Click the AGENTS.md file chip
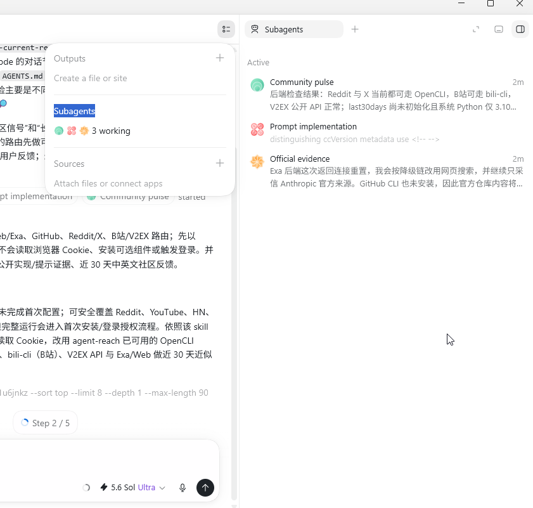The height and width of the screenshot is (508, 533). point(22,76)
